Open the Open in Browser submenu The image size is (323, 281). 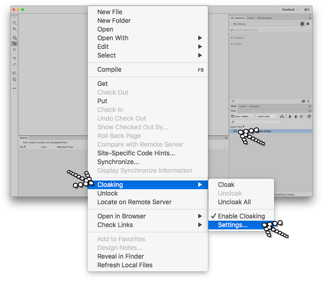pyautogui.click(x=148, y=216)
